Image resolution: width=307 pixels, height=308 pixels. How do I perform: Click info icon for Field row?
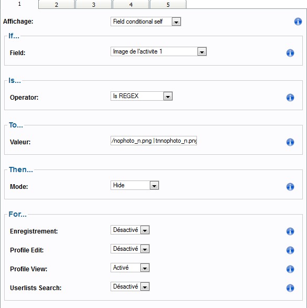pos(290,53)
